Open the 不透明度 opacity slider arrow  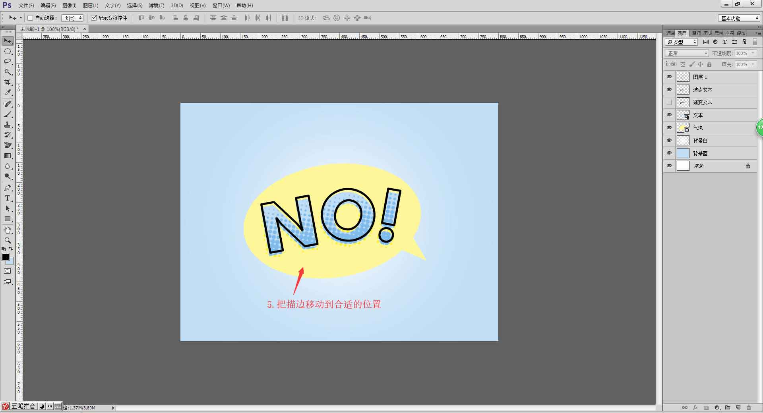pyautogui.click(x=753, y=53)
